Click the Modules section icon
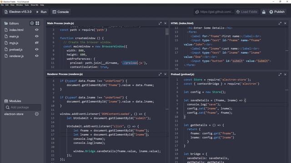This screenshot has height=163, width=291. (6, 101)
